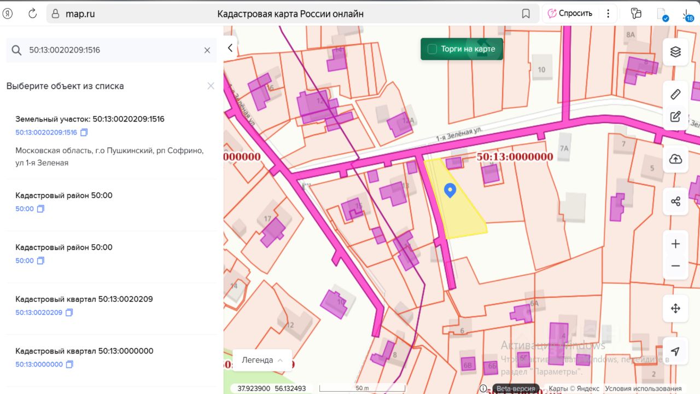Select the ruler measurement tool

(x=675, y=94)
